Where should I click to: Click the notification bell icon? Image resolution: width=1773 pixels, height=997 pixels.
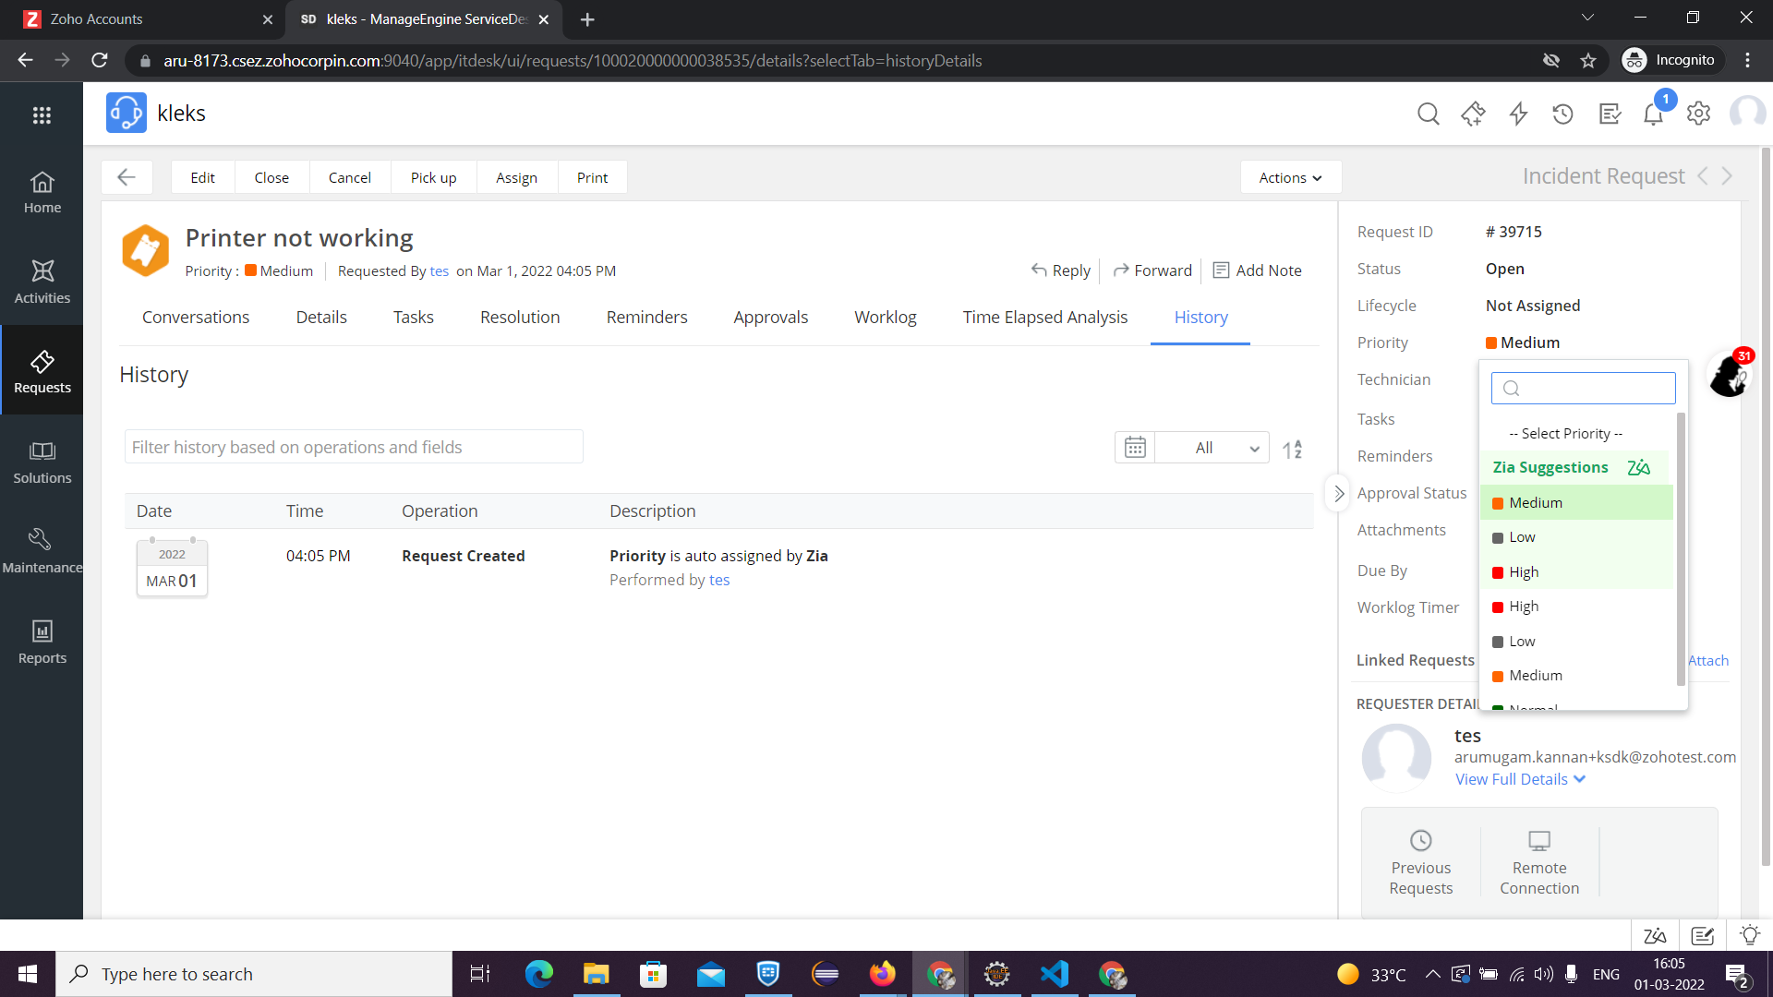pyautogui.click(x=1652, y=112)
